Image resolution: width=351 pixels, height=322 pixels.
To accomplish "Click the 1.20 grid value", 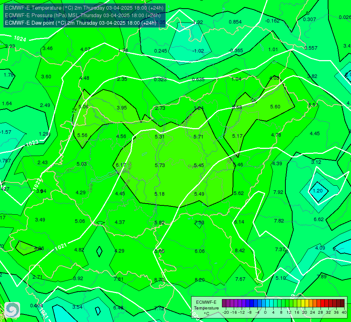I will [x=317, y=191].
